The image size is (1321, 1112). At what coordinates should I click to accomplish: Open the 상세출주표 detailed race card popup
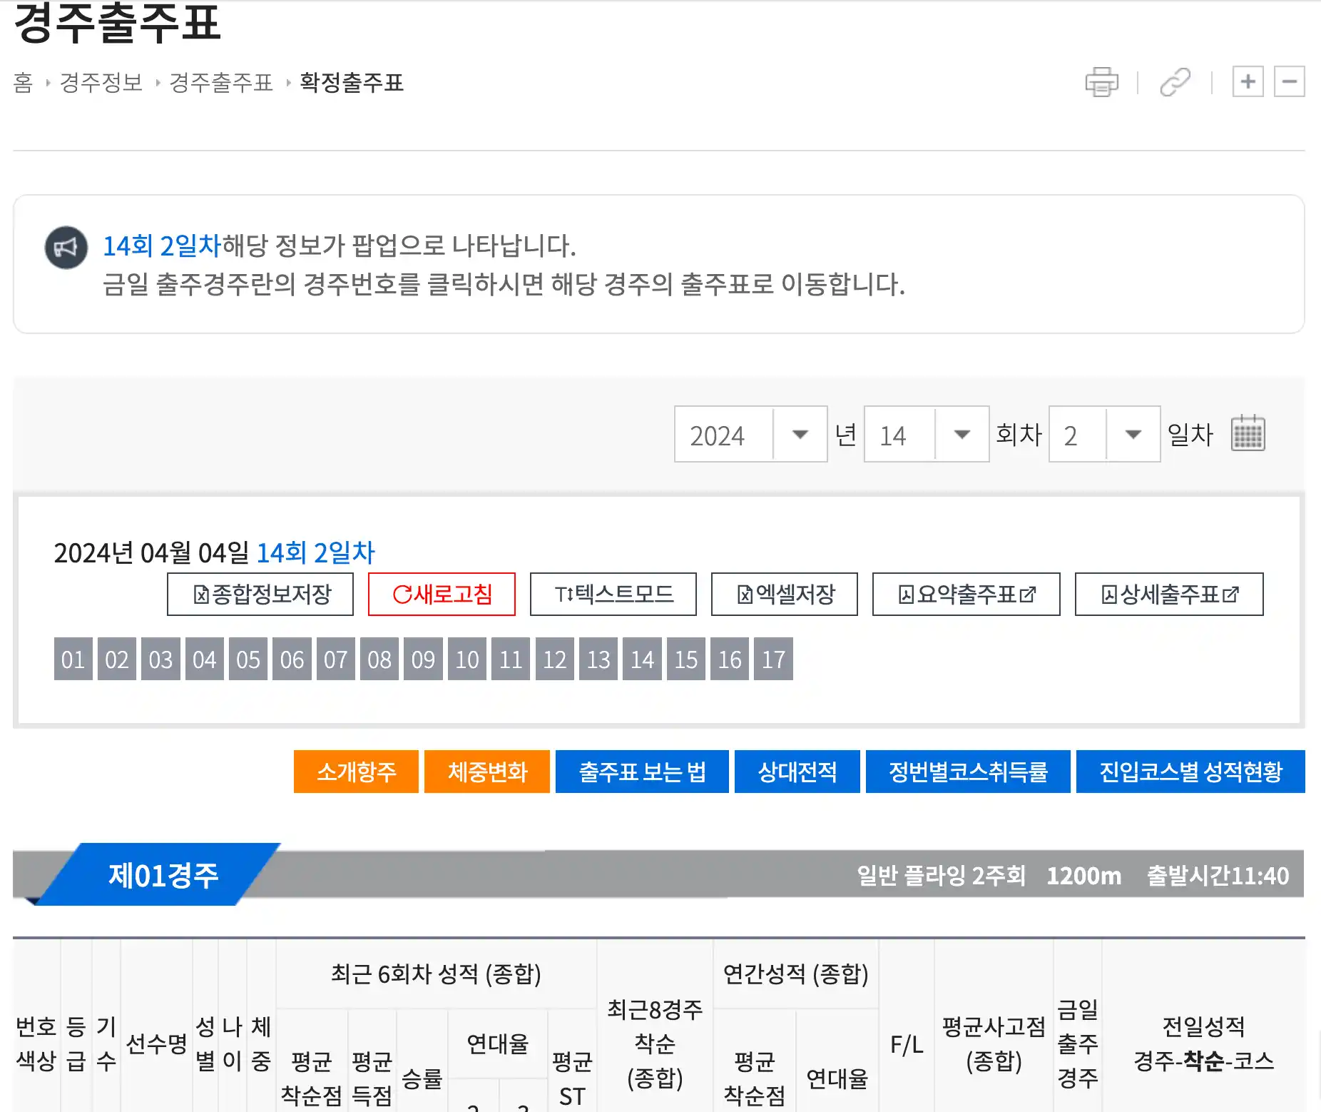1168,594
